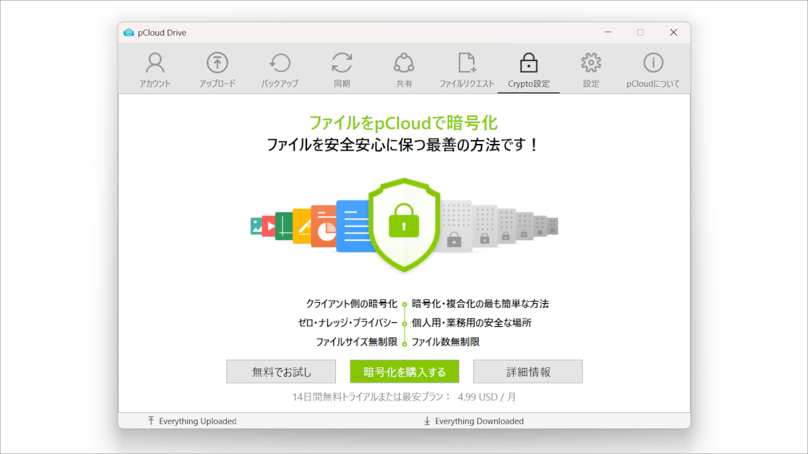Click the クライアント側の暗号化 feature text
Screen dimensions: 808x454
point(352,304)
